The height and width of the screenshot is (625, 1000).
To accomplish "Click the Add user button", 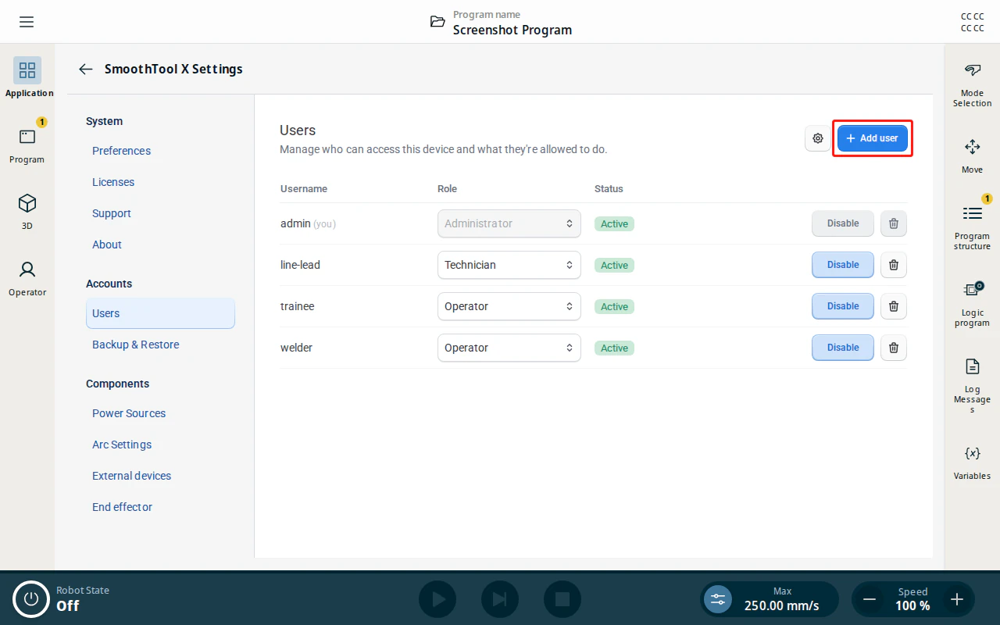I will pyautogui.click(x=873, y=138).
